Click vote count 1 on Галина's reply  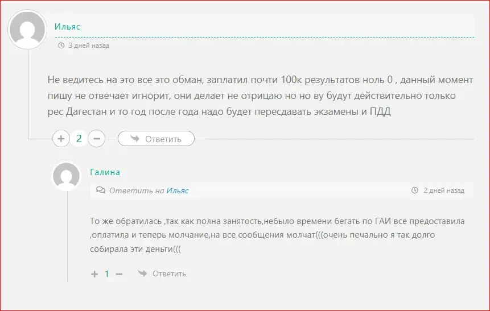click(x=107, y=274)
